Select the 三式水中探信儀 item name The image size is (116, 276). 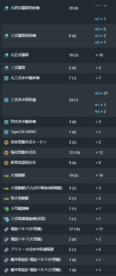coord(23,100)
